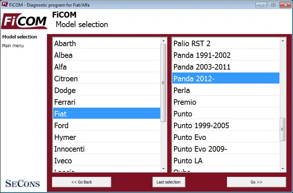Image resolution: width=293 pixels, height=193 pixels.
Task: Select Abarth in the make list
Action: pyautogui.click(x=107, y=44)
